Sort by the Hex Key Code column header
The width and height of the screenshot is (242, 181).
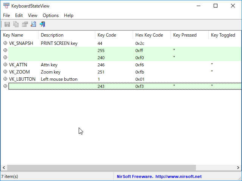(152, 35)
